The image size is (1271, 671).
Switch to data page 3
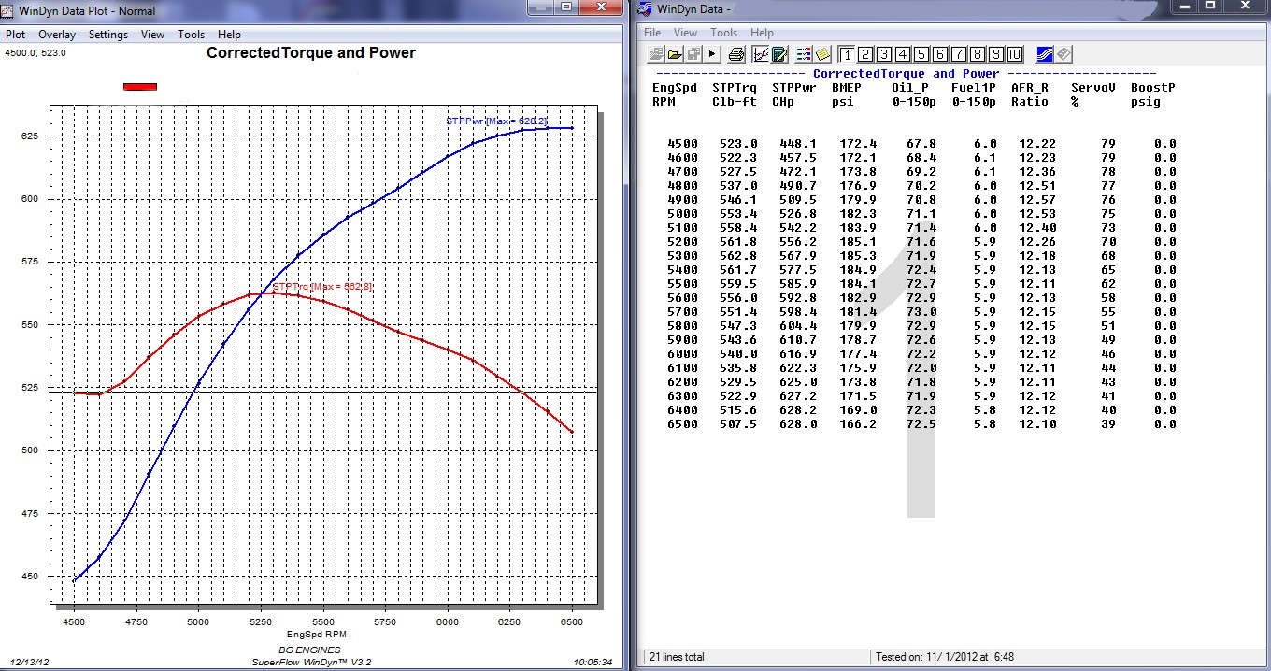tap(884, 54)
